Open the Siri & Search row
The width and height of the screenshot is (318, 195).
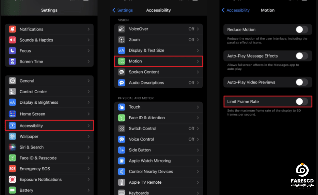pyautogui.click(x=49, y=147)
